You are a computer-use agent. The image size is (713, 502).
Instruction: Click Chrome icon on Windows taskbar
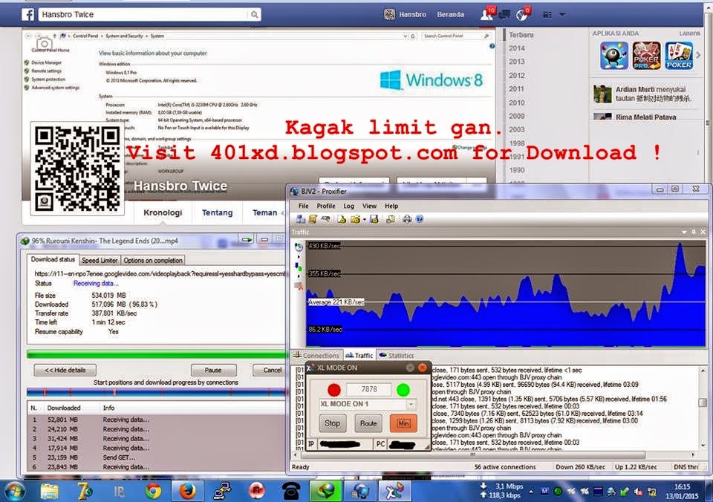[153, 491]
